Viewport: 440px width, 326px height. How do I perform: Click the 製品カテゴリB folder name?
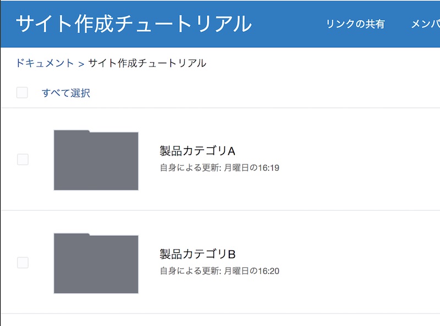click(x=197, y=254)
